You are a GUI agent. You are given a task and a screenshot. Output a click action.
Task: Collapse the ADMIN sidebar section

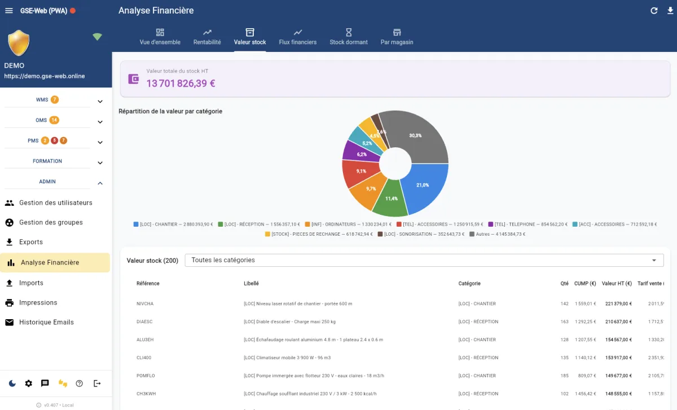click(x=100, y=183)
